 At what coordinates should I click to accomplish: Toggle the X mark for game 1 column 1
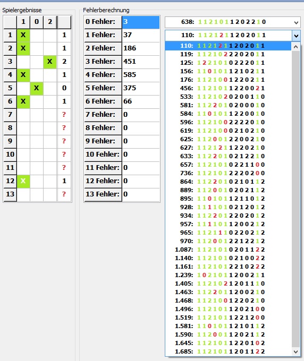[x=23, y=35]
